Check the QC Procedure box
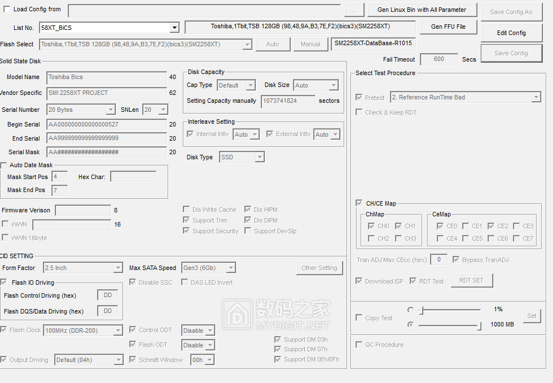Screen dimensions: 553x383 click(359, 345)
